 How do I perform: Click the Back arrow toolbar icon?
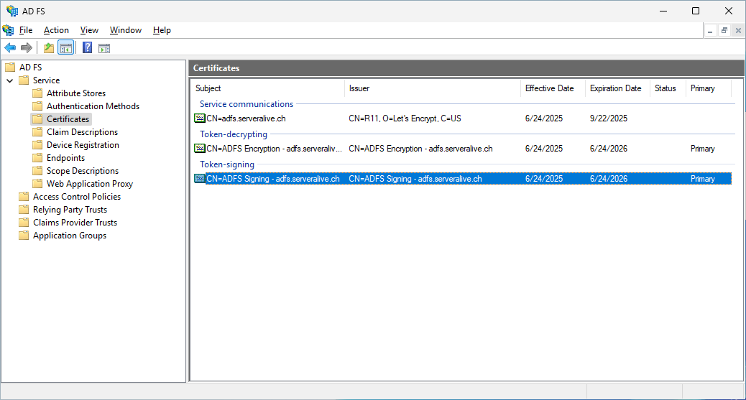click(x=10, y=48)
